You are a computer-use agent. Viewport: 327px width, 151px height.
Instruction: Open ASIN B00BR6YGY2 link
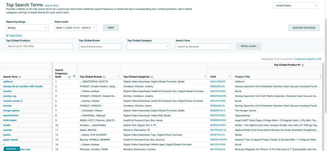point(218,110)
